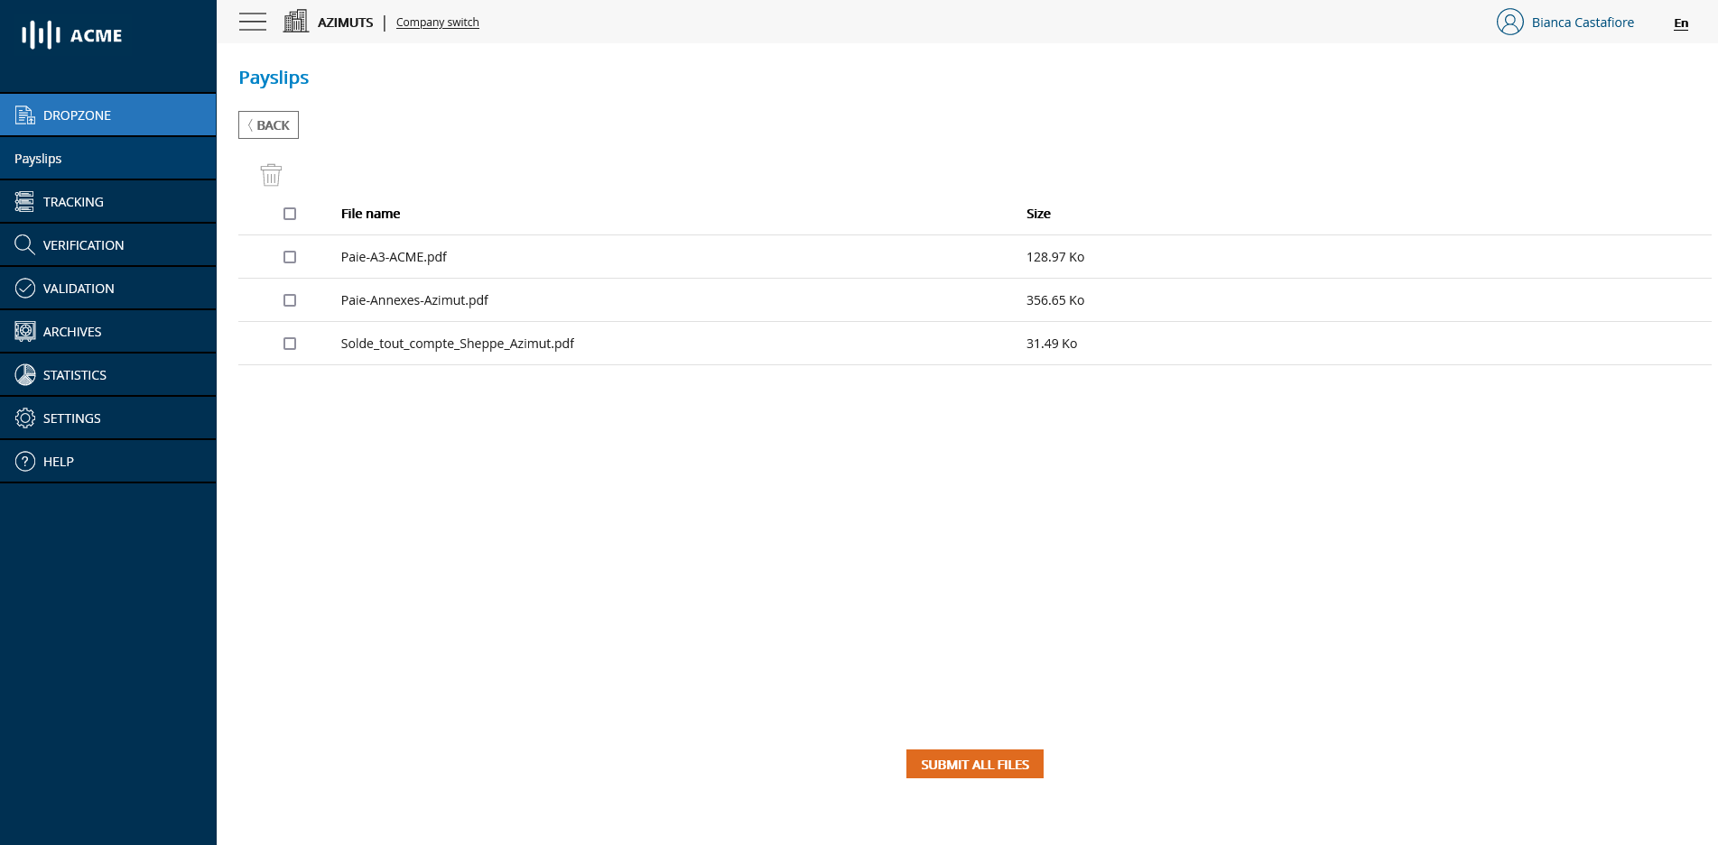Select the Payslips sidebar entry
Image resolution: width=1718 pixels, height=845 pixels.
pos(38,158)
